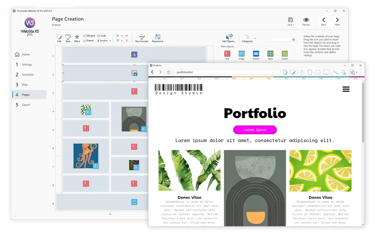The image size is (376, 236).
Task: Click the Effect star icon
Action: (x=77, y=37)
